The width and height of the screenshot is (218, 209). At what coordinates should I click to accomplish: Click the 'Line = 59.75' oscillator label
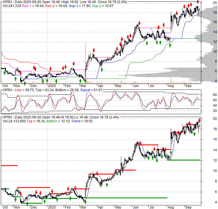[x=24, y=90]
